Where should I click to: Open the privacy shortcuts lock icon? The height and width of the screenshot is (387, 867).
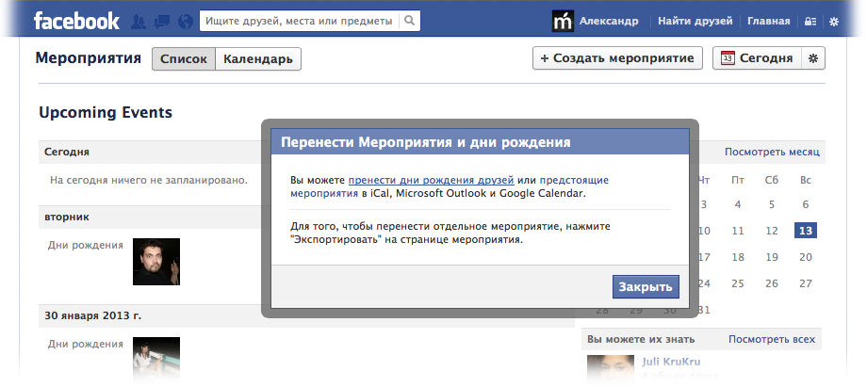810,22
